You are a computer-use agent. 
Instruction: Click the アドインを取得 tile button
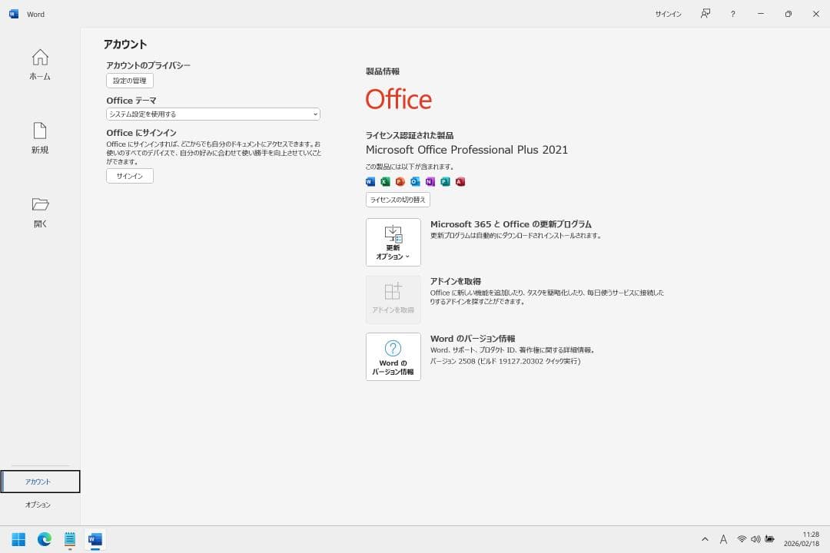(x=393, y=300)
